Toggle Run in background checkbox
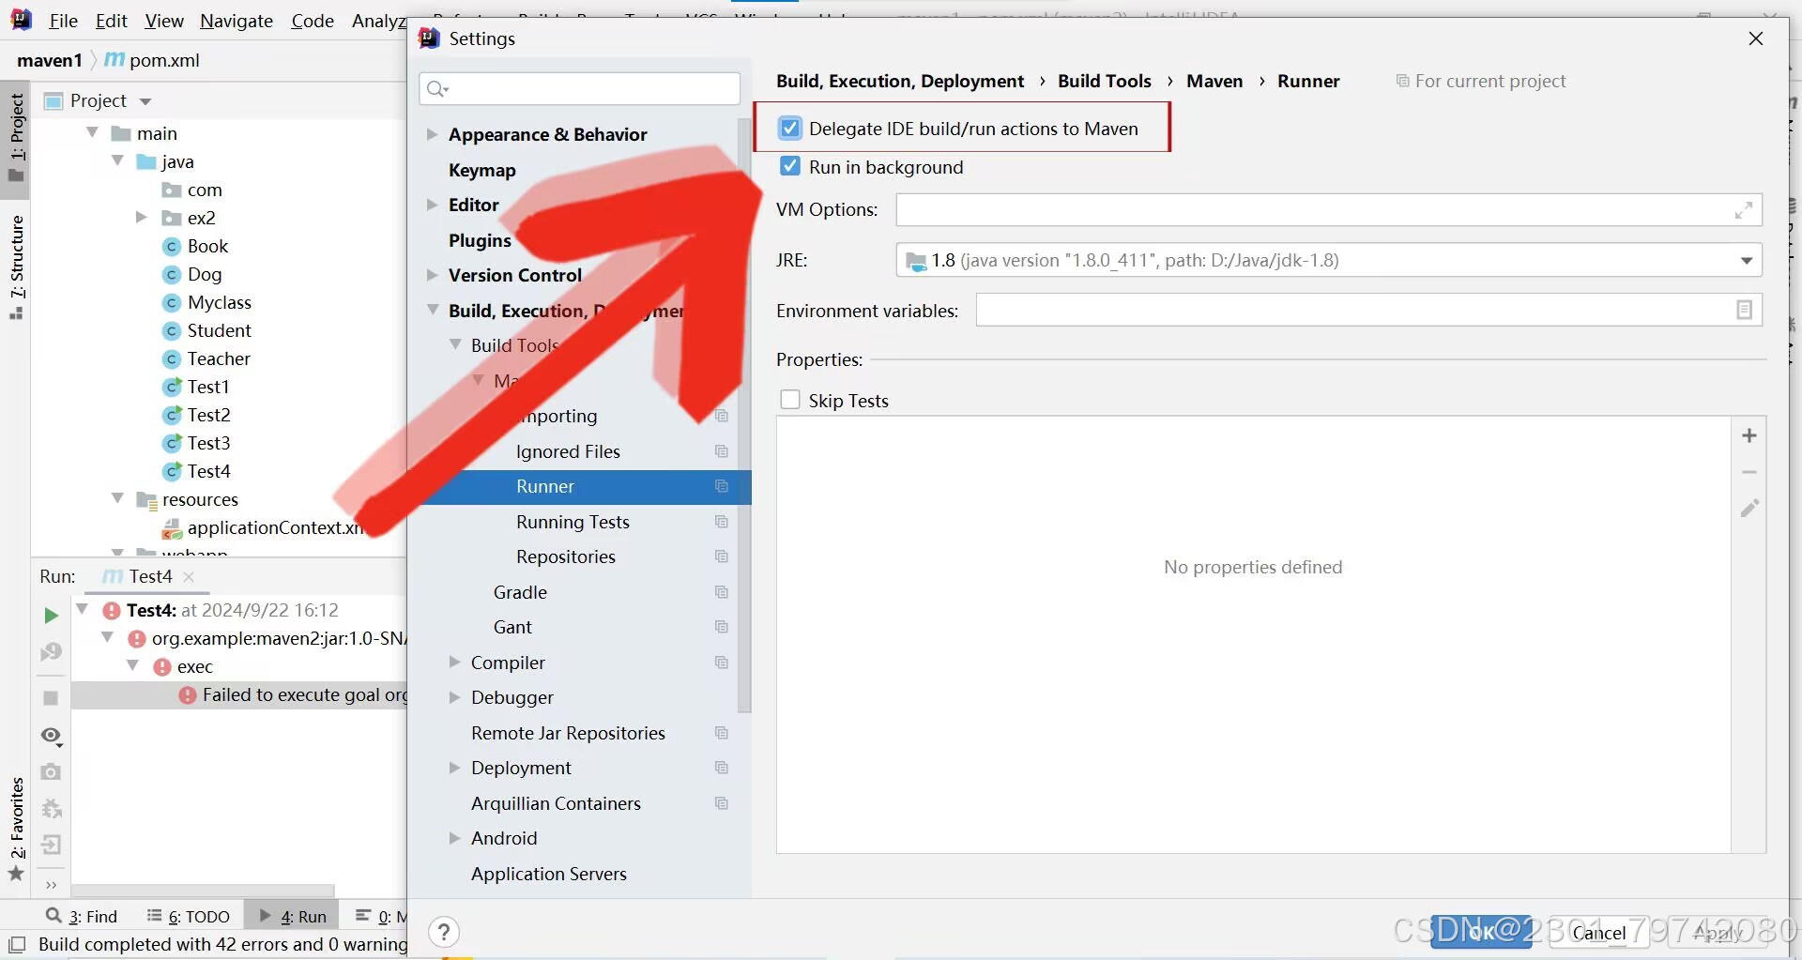Viewport: 1802px width, 960px height. click(790, 167)
